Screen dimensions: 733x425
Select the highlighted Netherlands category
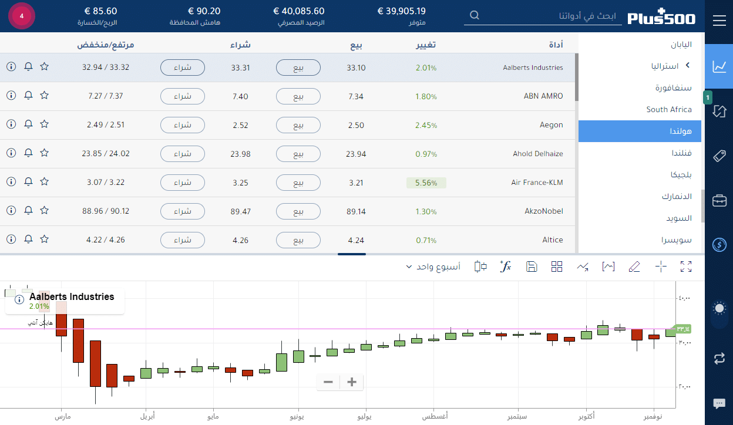(x=640, y=131)
